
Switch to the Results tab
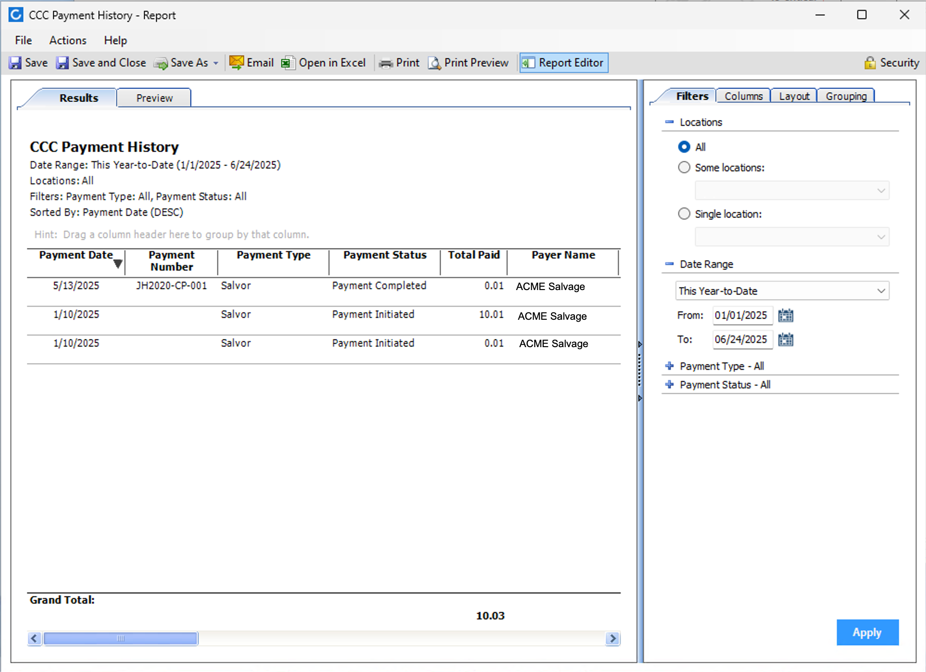point(79,98)
